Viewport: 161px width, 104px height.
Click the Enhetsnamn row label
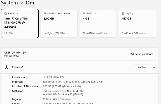coord(19,77)
